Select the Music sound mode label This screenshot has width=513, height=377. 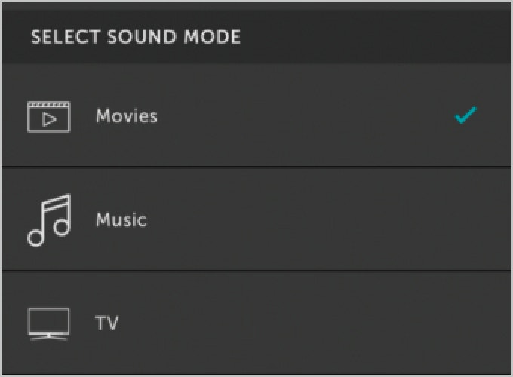tap(121, 219)
